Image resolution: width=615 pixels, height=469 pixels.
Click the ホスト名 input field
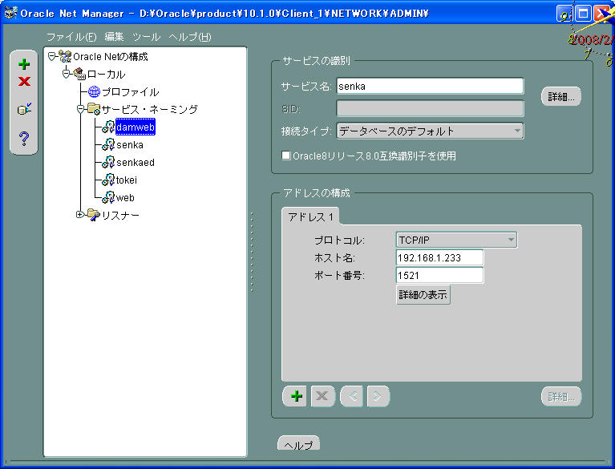439,257
